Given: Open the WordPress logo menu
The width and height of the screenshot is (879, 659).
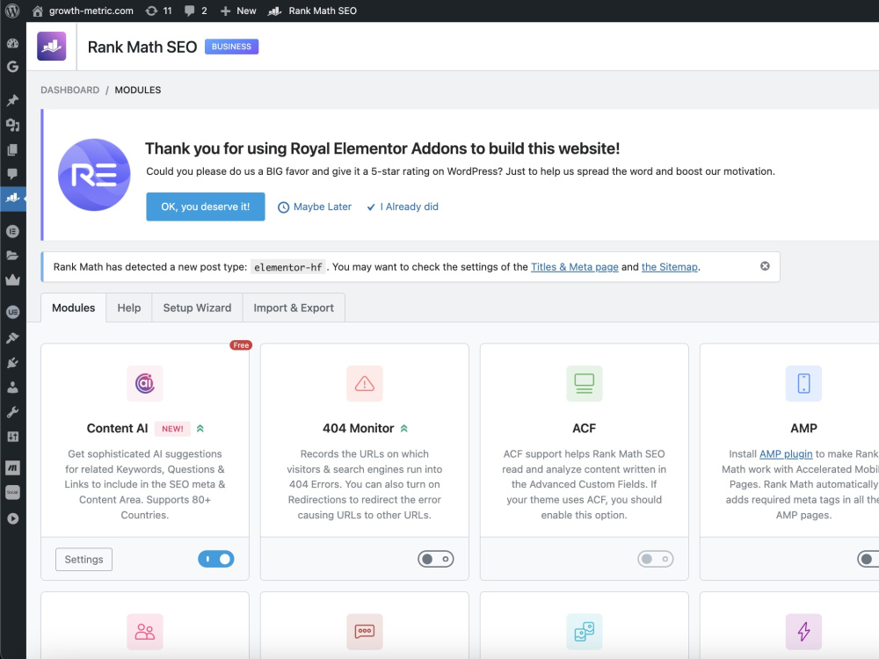Looking at the screenshot, I should click(12, 11).
